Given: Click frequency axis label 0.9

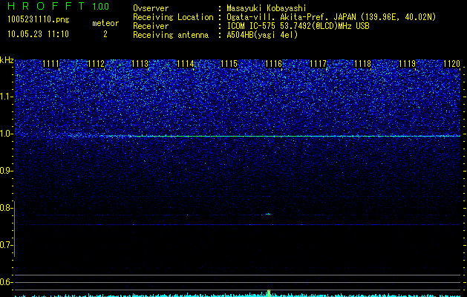Looking at the screenshot, I should click(x=6, y=171).
